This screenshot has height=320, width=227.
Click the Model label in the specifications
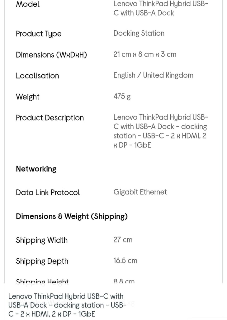click(28, 4)
